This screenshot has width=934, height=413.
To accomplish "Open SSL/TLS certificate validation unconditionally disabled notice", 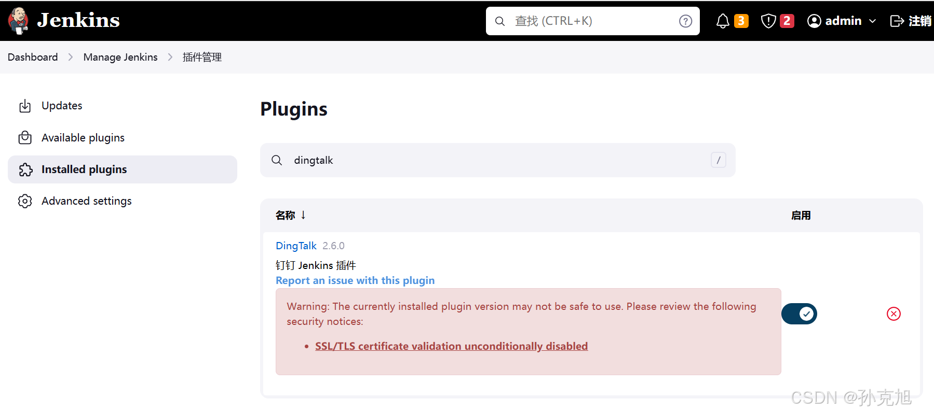I will 451,346.
